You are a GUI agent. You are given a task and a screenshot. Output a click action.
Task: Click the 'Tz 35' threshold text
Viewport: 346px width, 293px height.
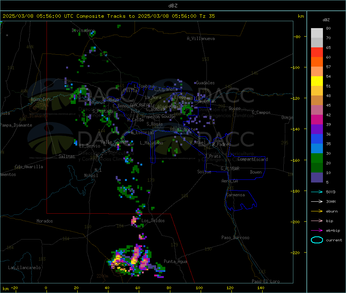[207, 16]
